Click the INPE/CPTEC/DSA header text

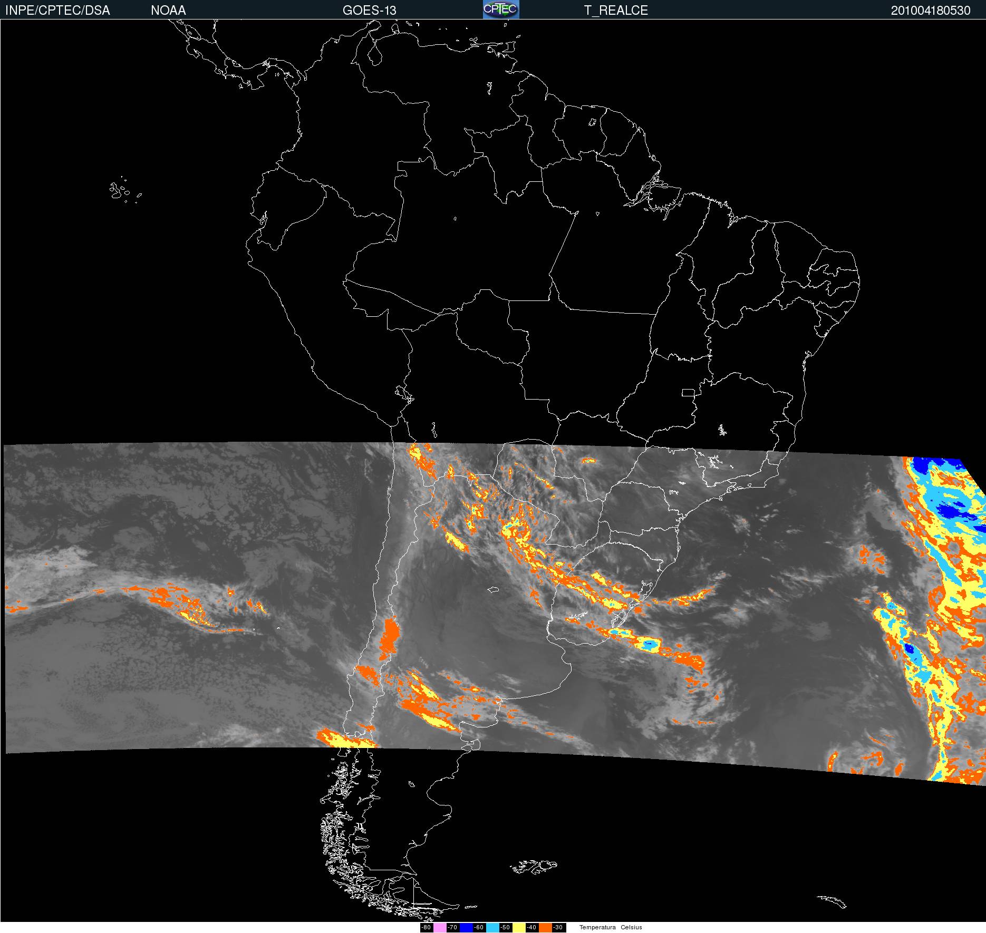pos(57,11)
